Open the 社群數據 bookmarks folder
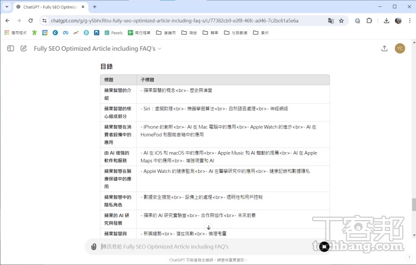 pos(236,32)
